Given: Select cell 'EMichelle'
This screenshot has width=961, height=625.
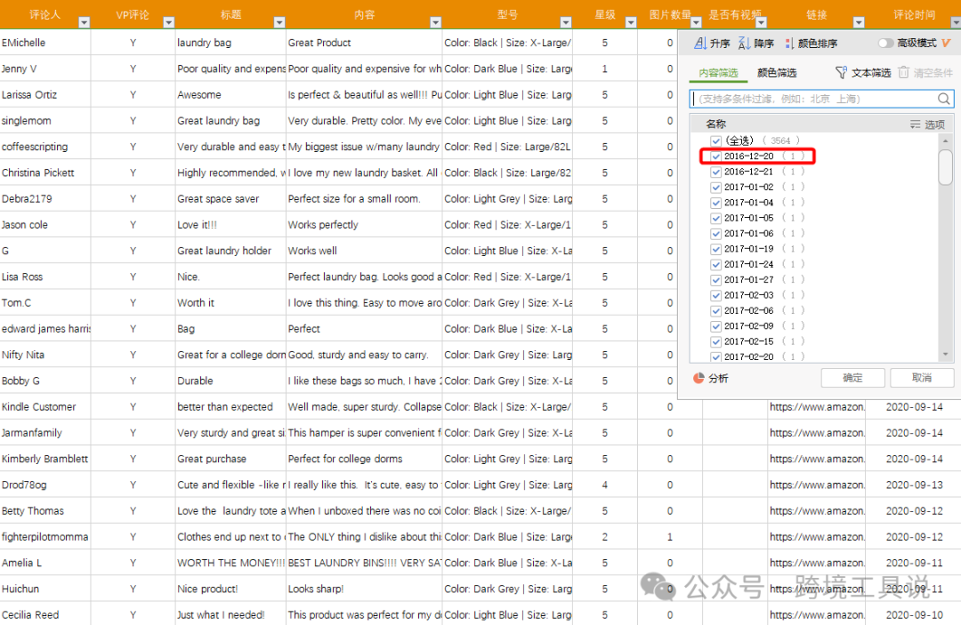Looking at the screenshot, I should 45,43.
